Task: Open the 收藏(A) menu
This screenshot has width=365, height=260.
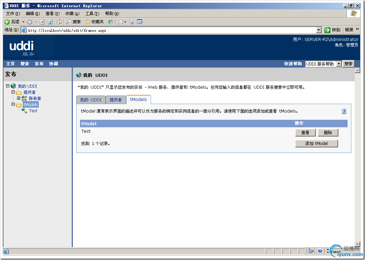Action: [72, 13]
